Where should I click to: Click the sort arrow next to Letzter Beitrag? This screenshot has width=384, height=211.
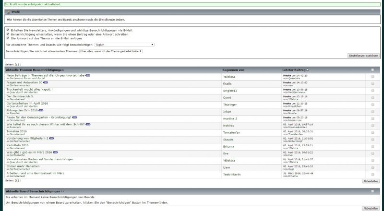coord(308,70)
